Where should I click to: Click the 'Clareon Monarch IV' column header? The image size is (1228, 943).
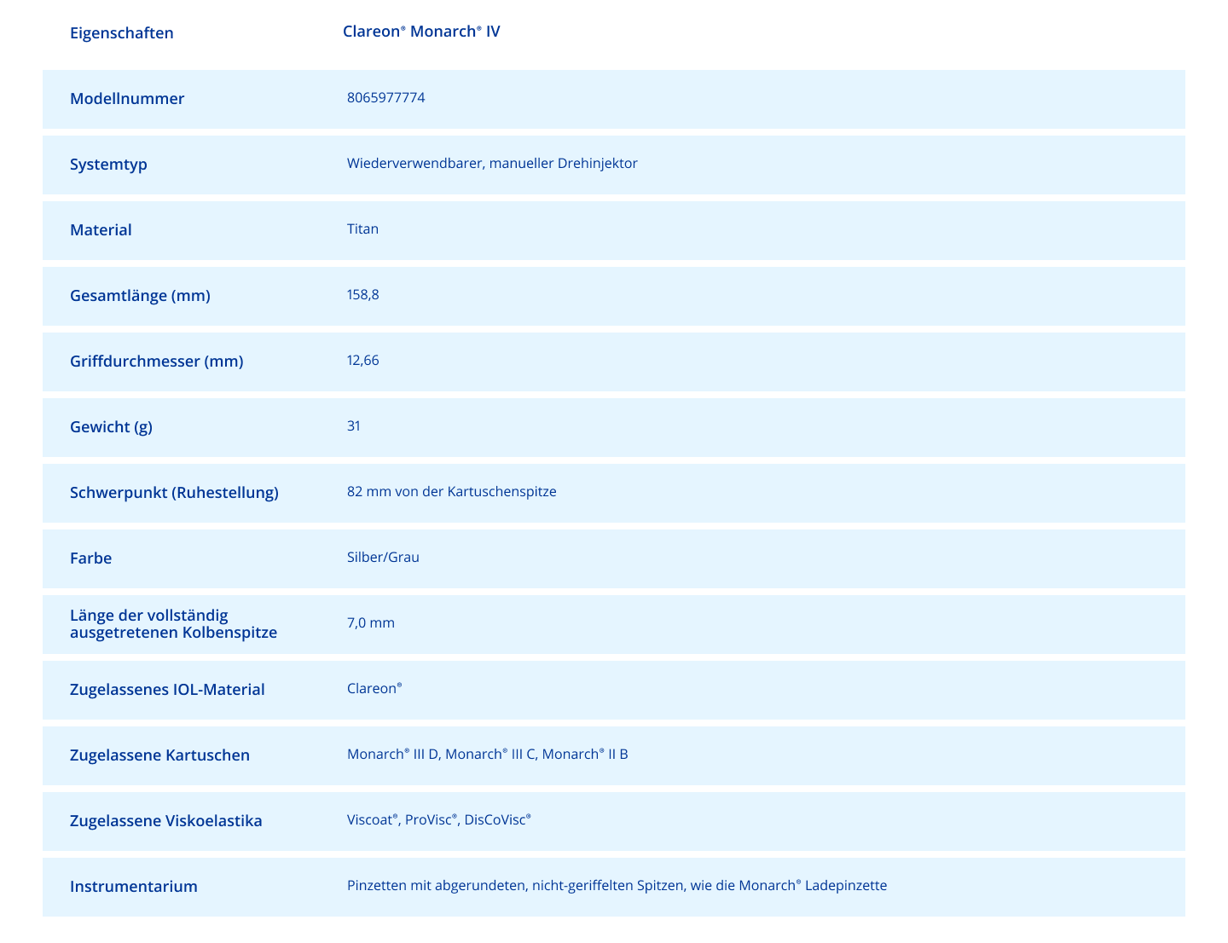tap(421, 32)
